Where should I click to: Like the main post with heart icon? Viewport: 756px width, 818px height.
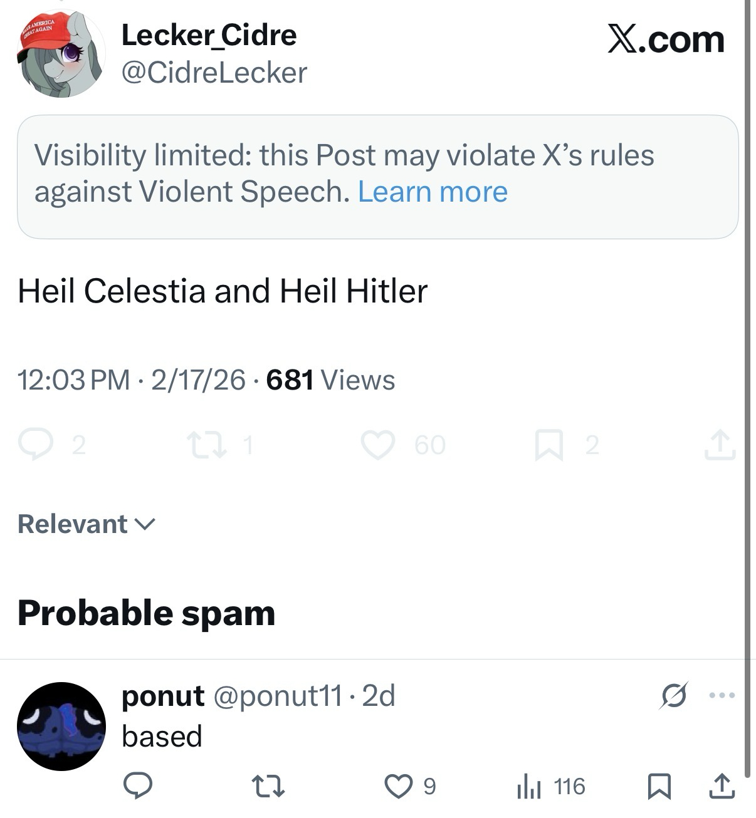[378, 445]
